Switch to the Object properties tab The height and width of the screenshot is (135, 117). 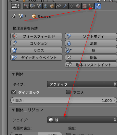point(52,6)
